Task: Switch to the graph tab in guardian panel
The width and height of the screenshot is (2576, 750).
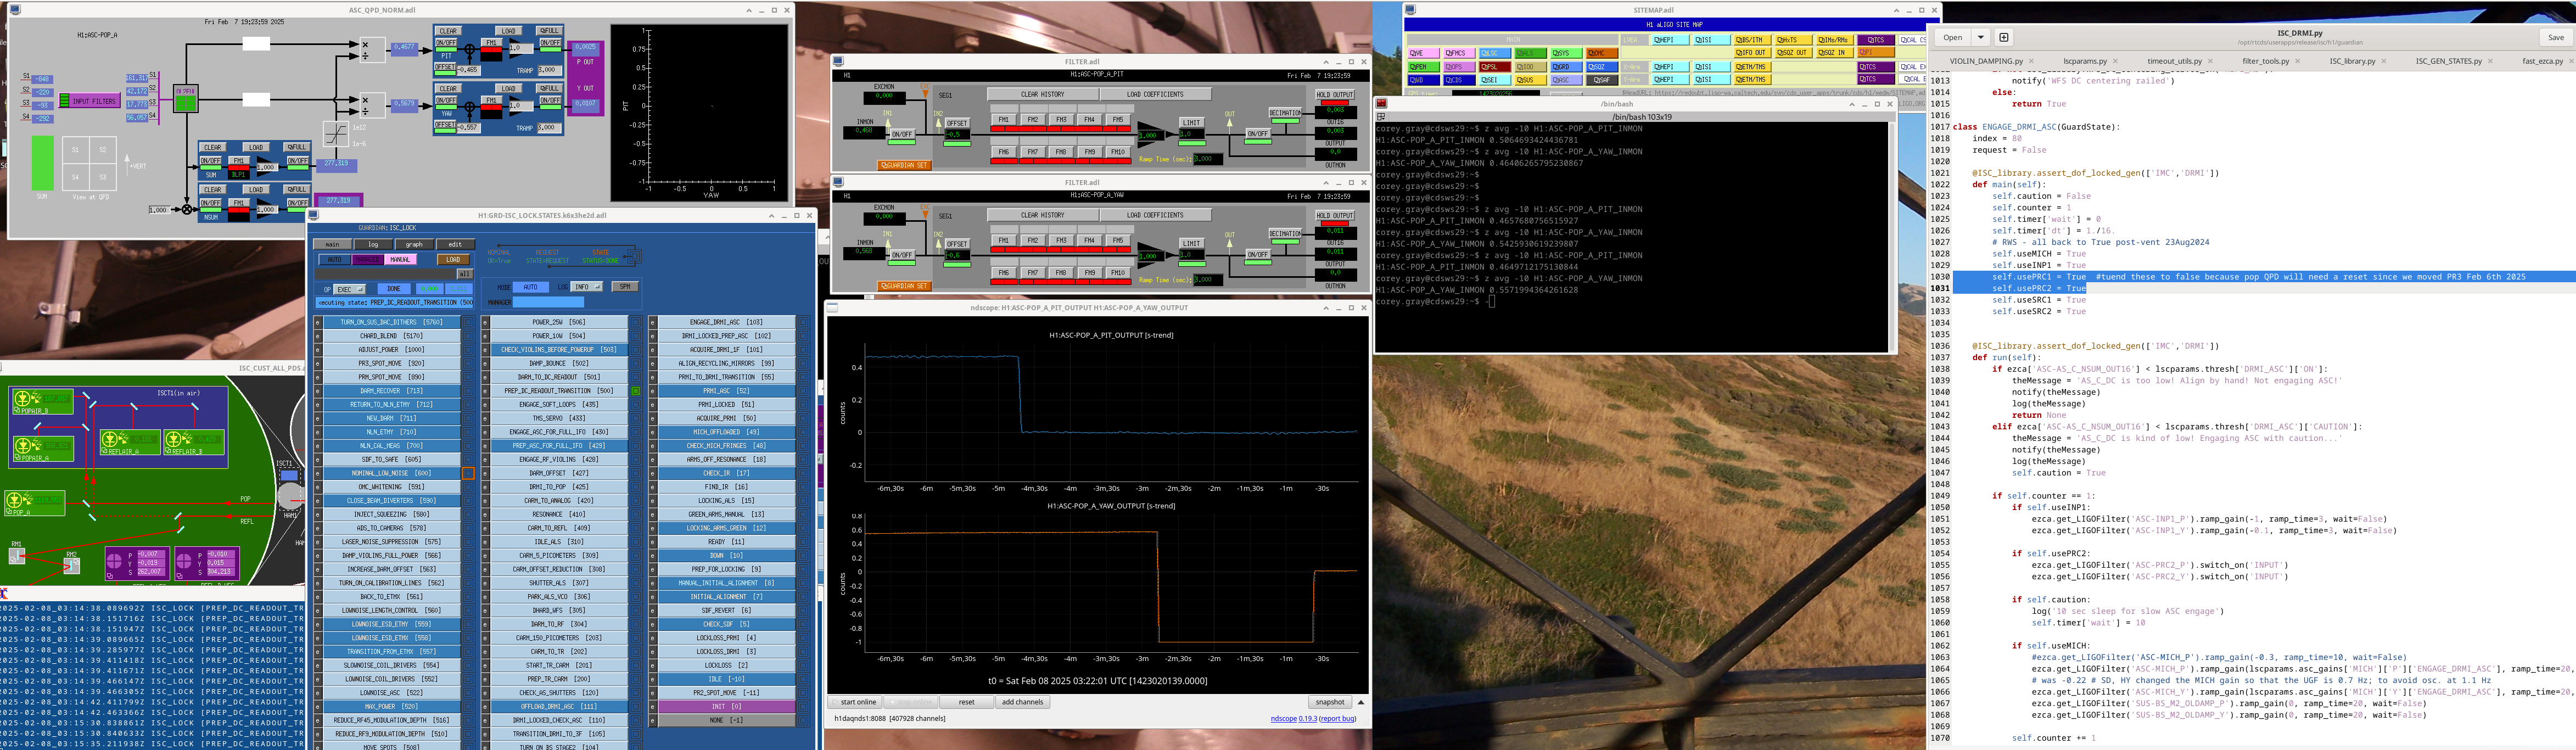Action: [414, 244]
